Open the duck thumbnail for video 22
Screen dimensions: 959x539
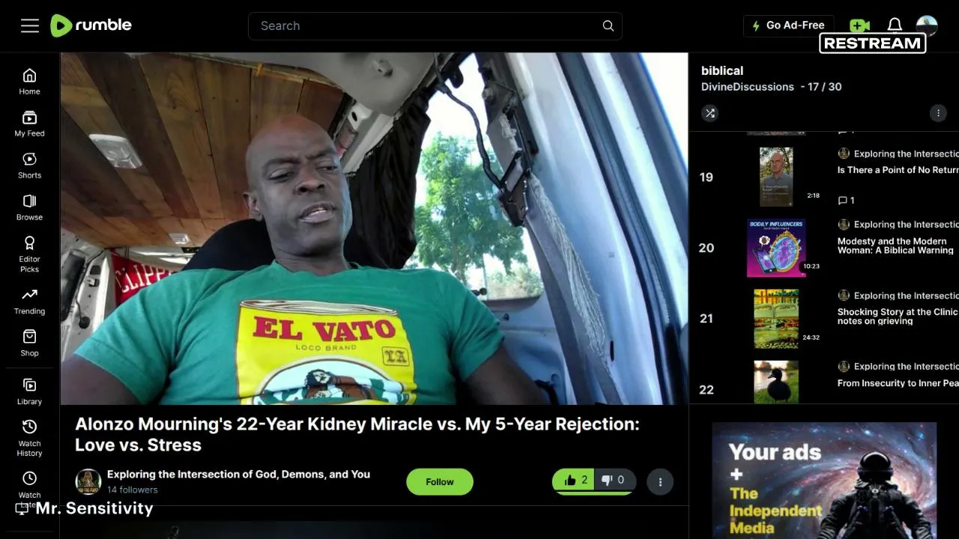coord(776,382)
